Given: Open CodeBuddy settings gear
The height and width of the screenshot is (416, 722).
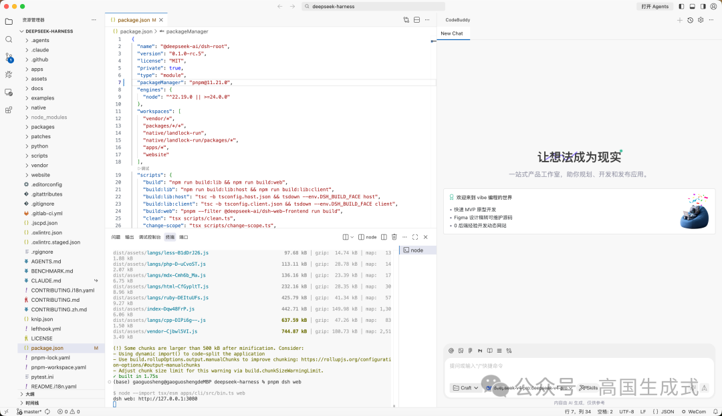Looking at the screenshot, I should coord(701,20).
